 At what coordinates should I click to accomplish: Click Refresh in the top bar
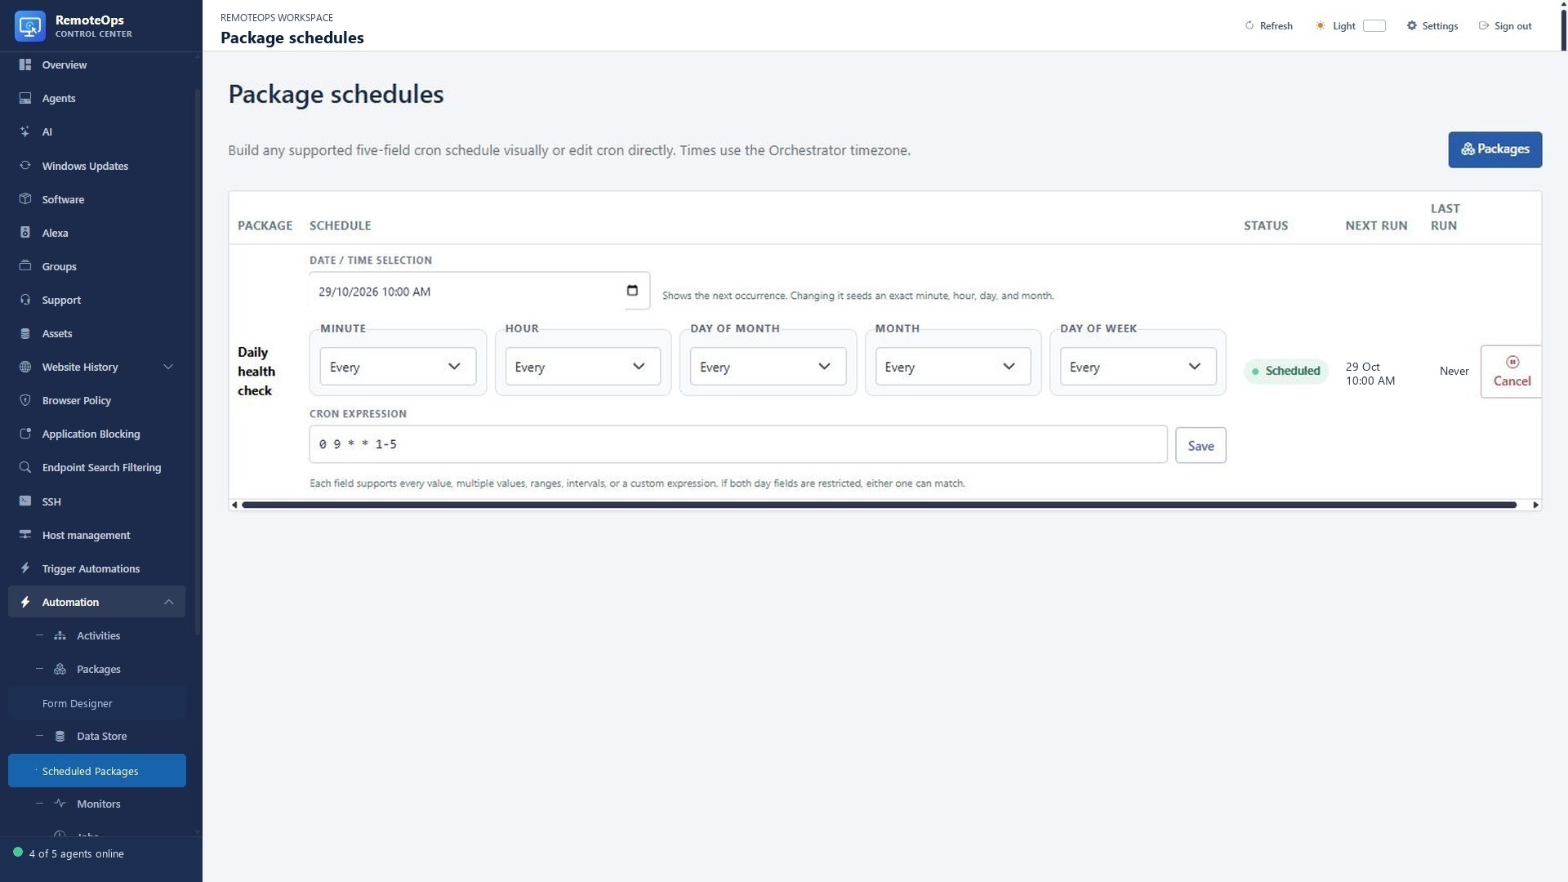(x=1268, y=26)
